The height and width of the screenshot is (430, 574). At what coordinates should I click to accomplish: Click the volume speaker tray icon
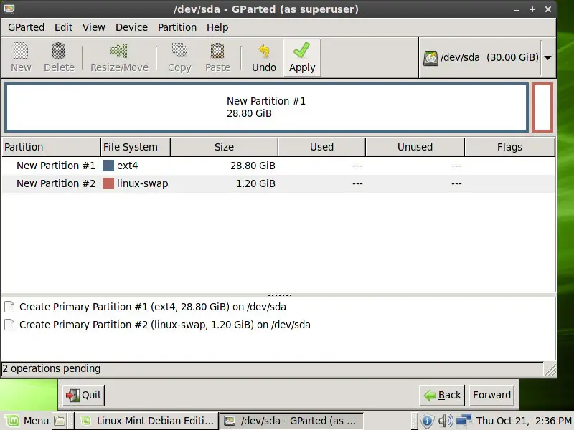[445, 421]
